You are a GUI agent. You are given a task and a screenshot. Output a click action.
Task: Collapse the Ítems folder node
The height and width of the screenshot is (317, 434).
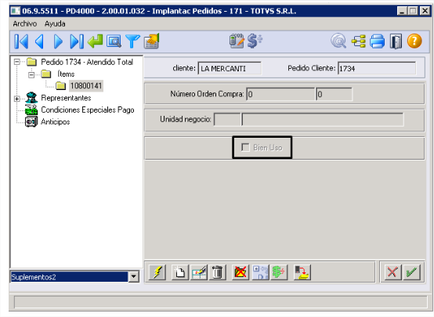coord(31,74)
